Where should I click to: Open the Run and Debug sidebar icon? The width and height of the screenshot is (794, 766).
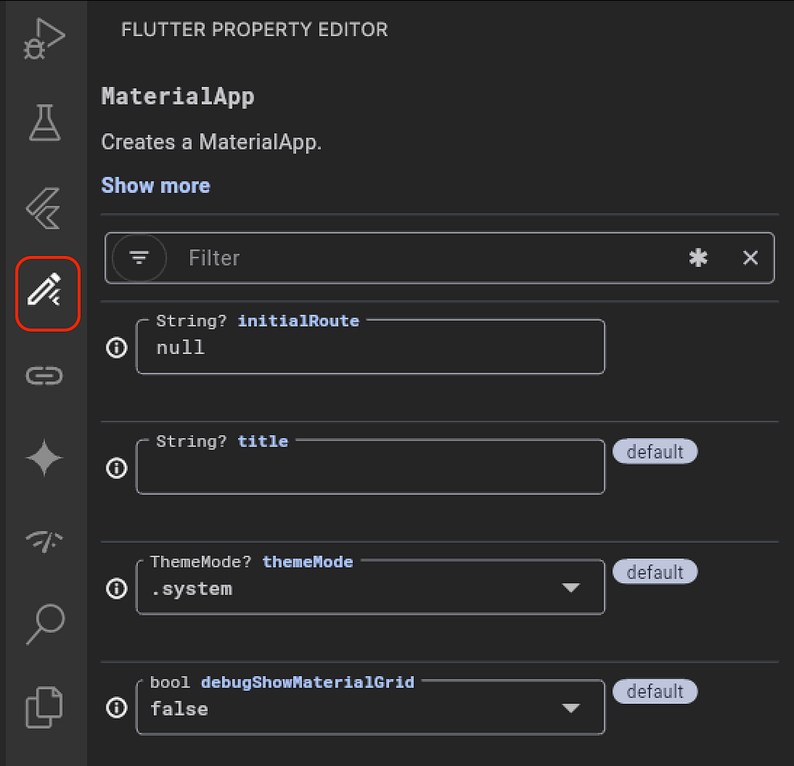coord(44,40)
